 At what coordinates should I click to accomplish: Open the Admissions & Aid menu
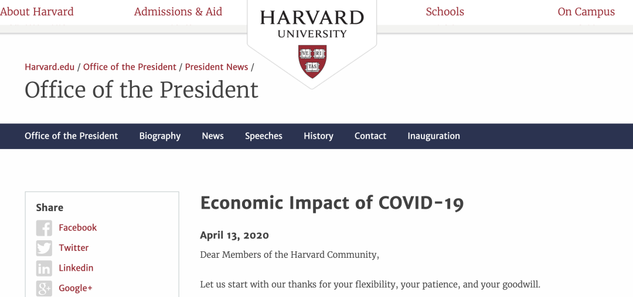tap(178, 12)
